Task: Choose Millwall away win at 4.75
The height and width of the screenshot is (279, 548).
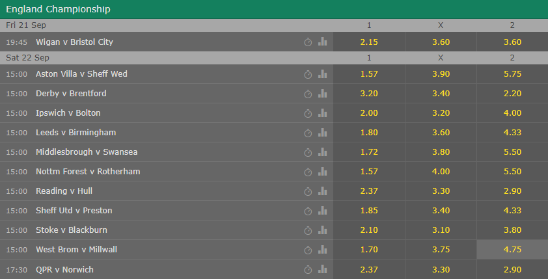Action: pos(512,250)
